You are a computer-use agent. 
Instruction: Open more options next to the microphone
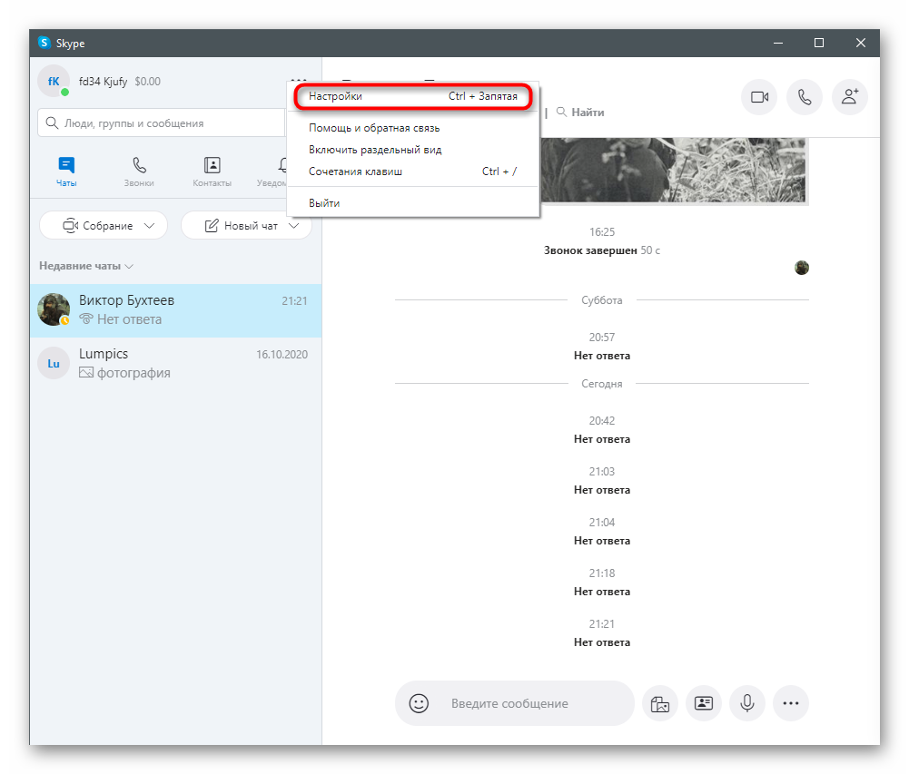click(791, 703)
